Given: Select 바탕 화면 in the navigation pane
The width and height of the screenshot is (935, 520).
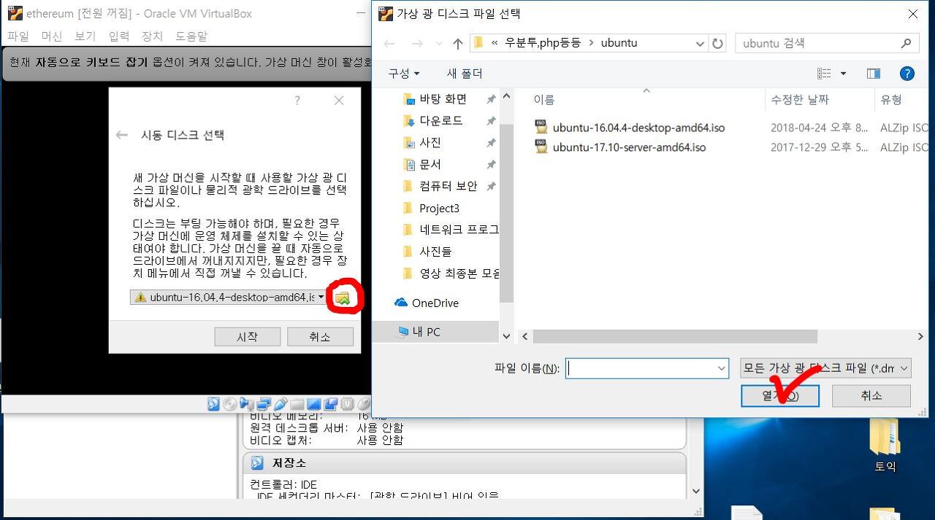Looking at the screenshot, I should pyautogui.click(x=443, y=99).
